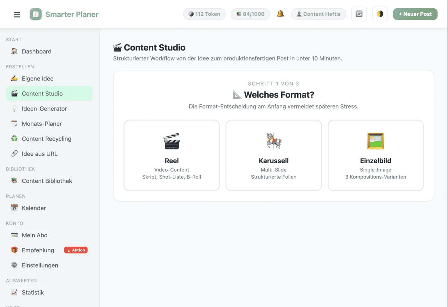Open Idee aus URL
The height and width of the screenshot is (307, 448).
pyautogui.click(x=49, y=154)
